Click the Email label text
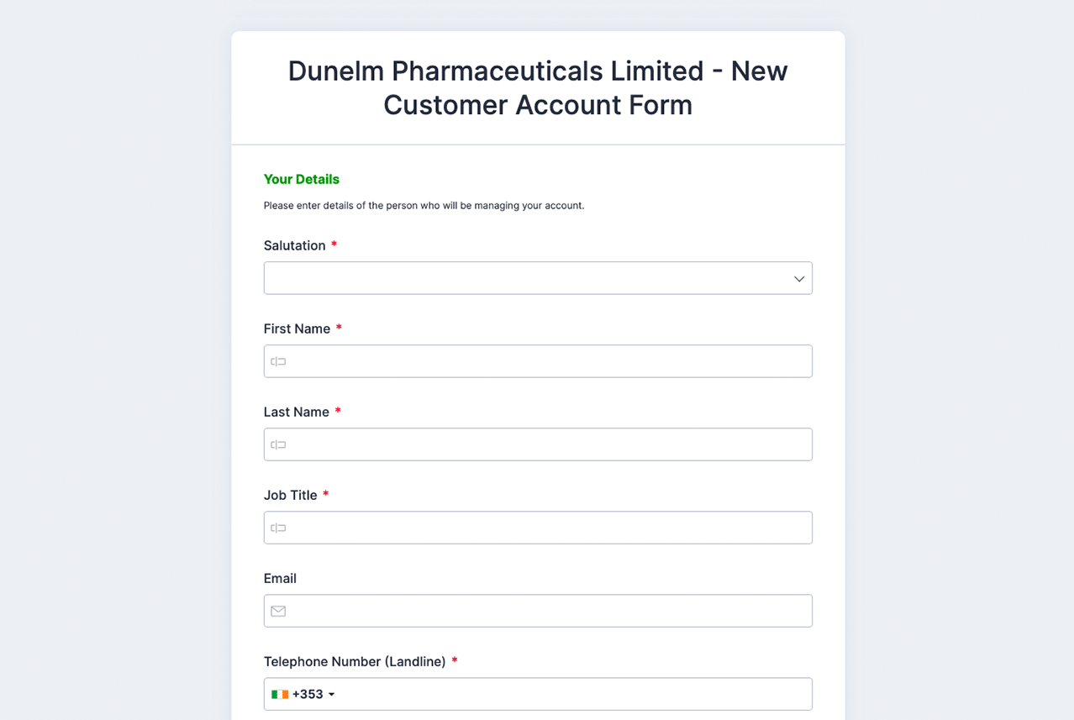The width and height of the screenshot is (1074, 720). pos(280,578)
